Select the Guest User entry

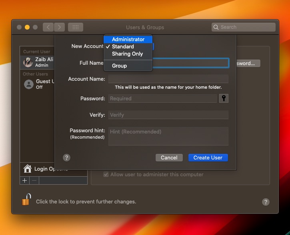[x=37, y=84]
